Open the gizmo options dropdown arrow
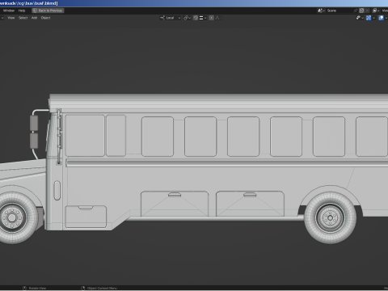Viewport: 388px width, 291px height. point(373,18)
